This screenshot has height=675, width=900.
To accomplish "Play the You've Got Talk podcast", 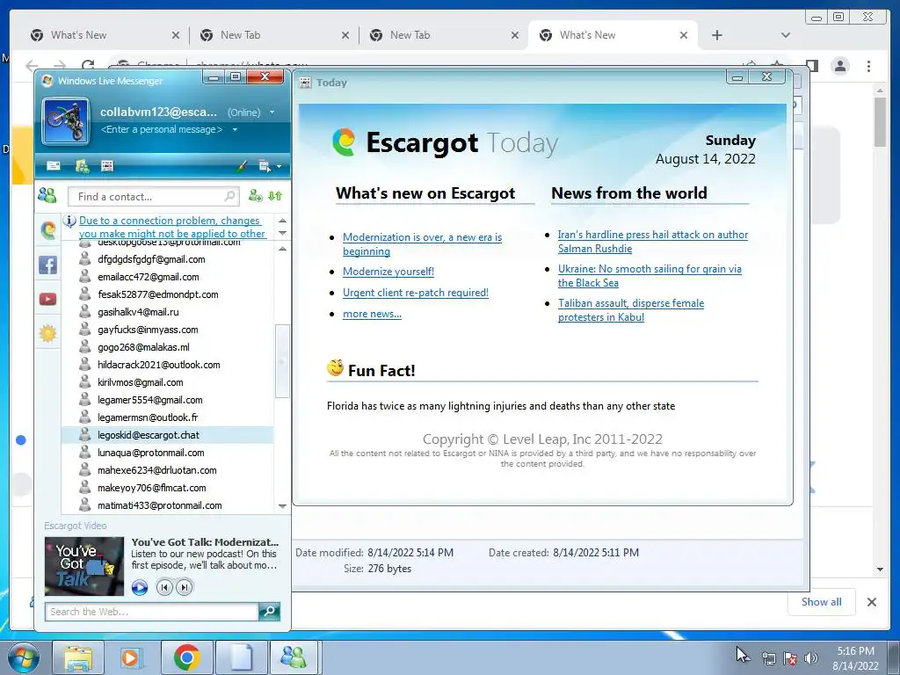I will tap(140, 587).
